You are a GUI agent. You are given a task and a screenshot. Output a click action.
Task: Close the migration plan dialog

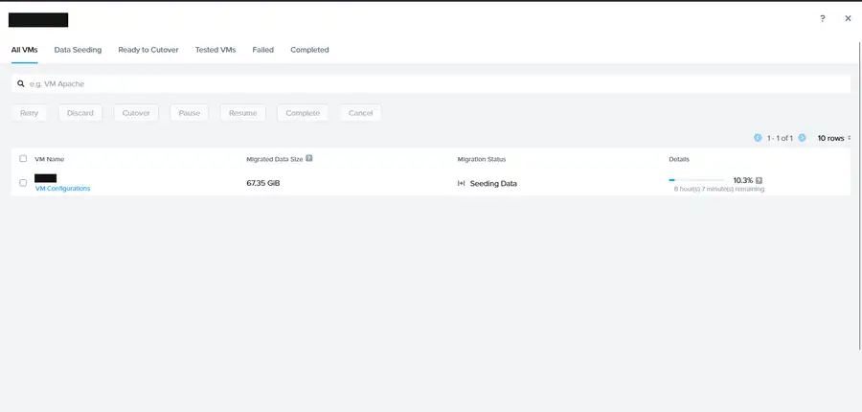848,18
